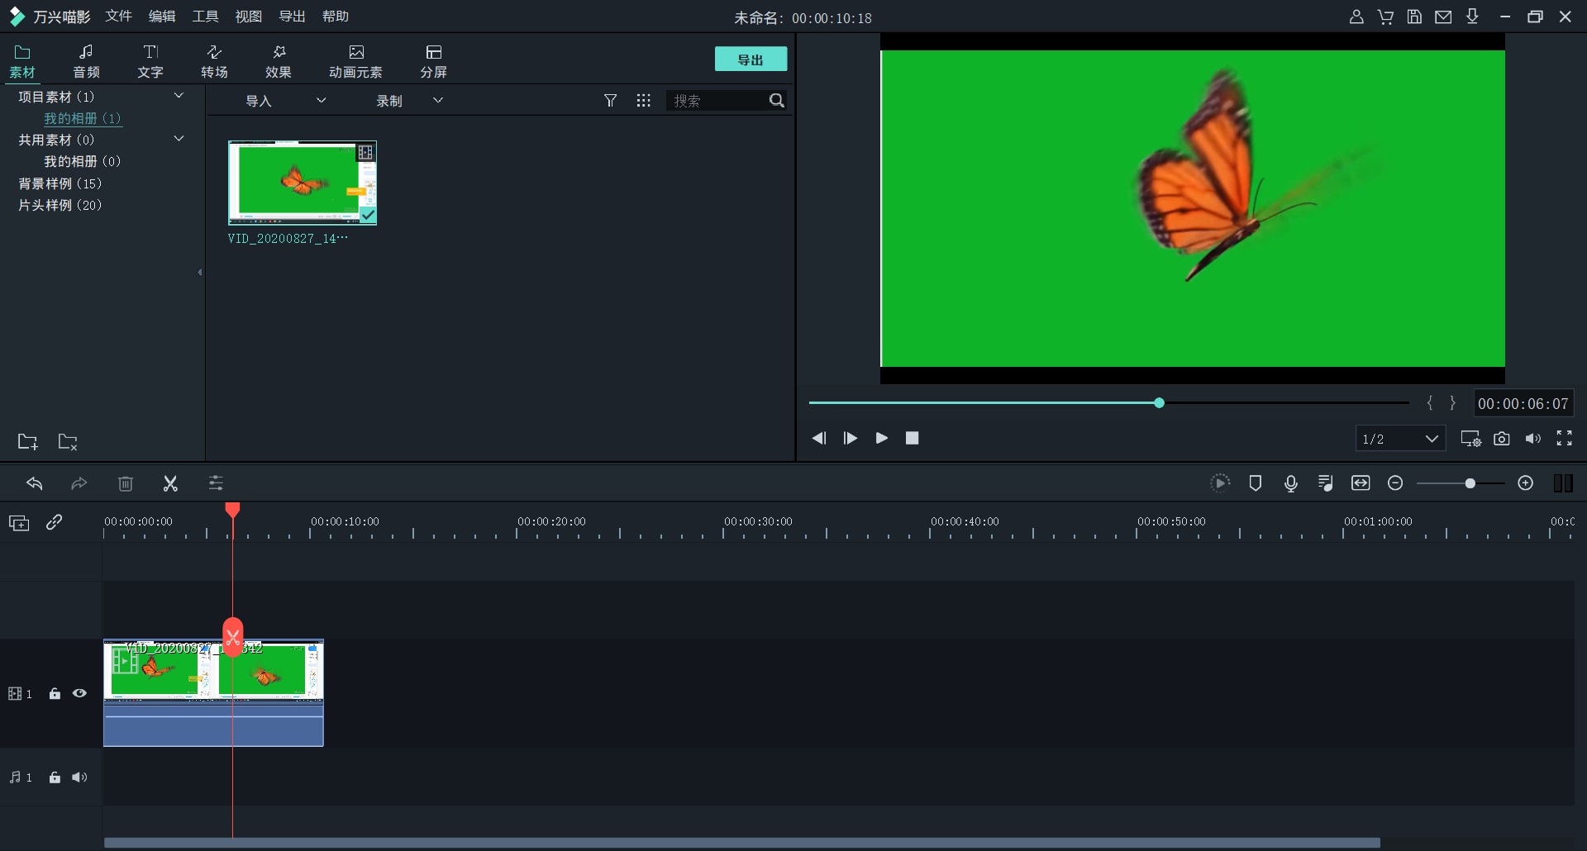Add a marker using the shield icon
Image resolution: width=1587 pixels, height=851 pixels.
tap(1255, 483)
